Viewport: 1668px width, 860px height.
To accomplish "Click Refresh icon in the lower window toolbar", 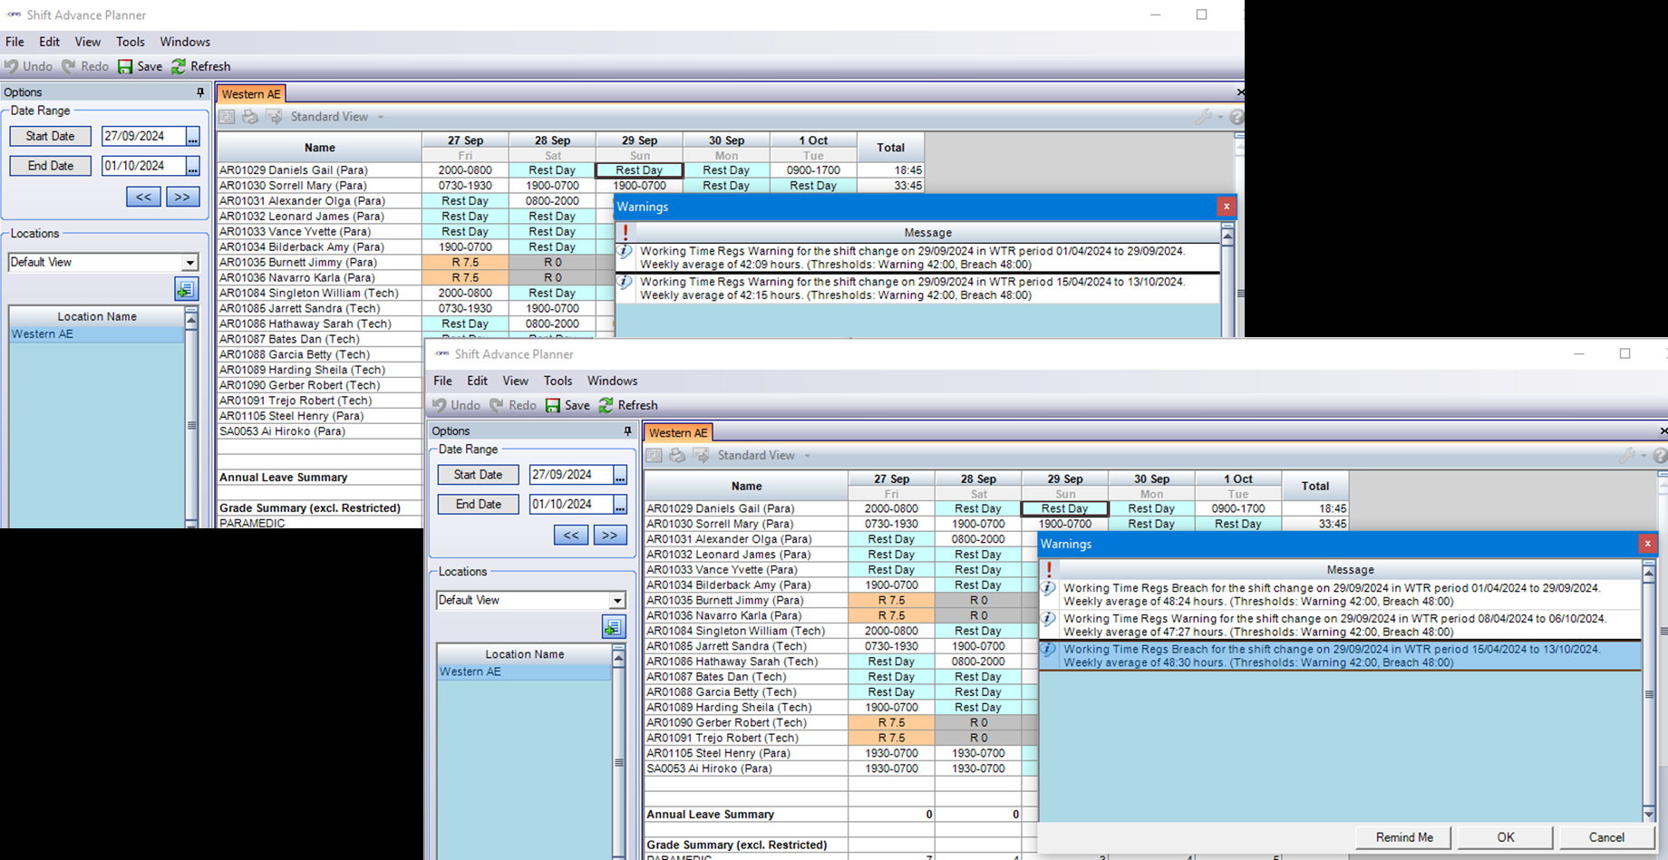I will click(606, 405).
